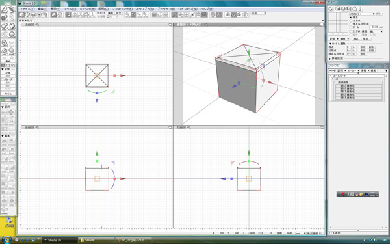Open the ファイル menu
This screenshot has width=390, height=244.
coord(27,9)
